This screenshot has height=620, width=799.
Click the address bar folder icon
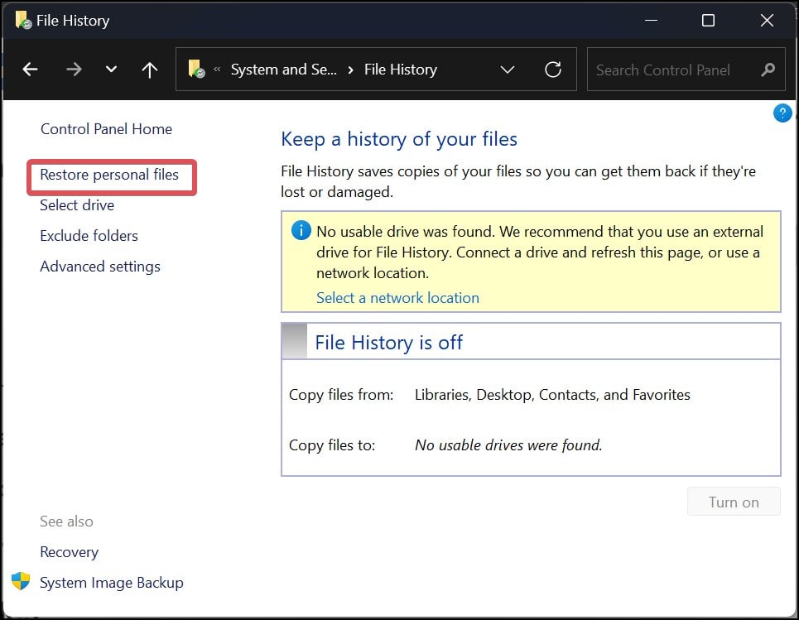coord(196,70)
